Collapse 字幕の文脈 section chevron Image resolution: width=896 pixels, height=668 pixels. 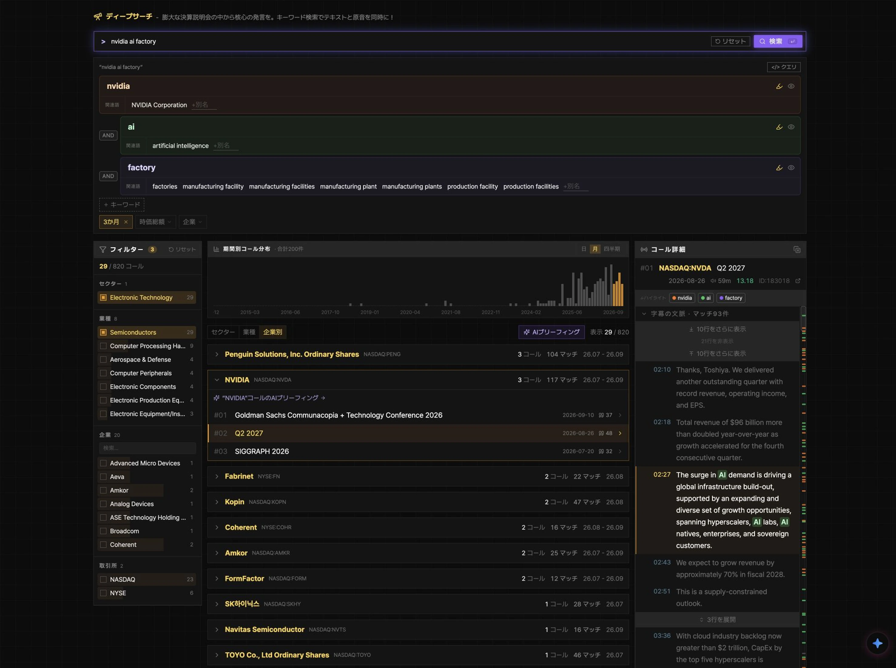pos(644,314)
